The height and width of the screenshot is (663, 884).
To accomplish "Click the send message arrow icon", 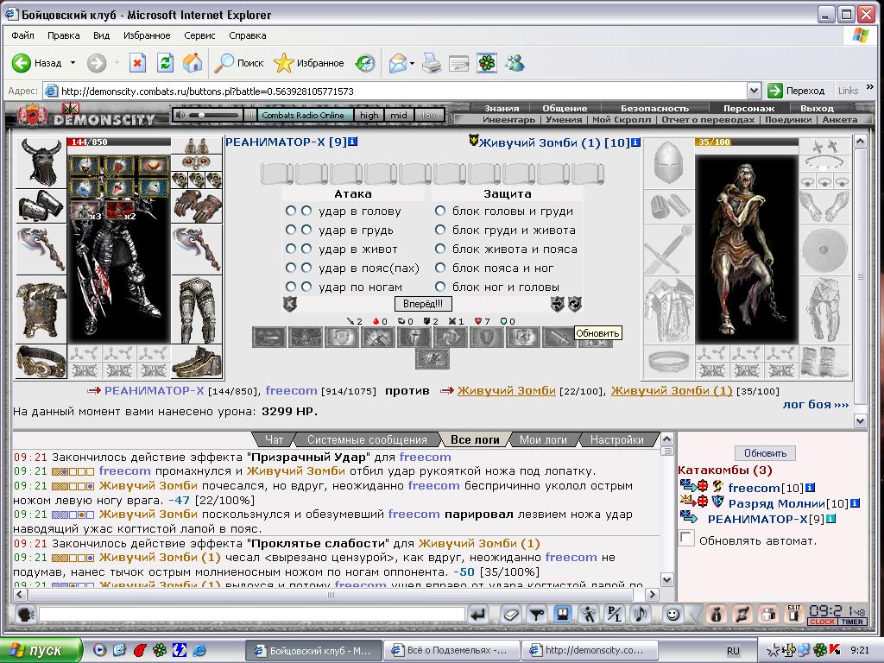I will point(478,614).
